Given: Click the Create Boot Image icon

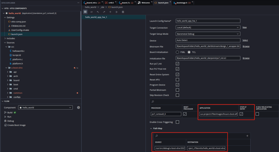Looking at the screenshot, I should click(5, 125).
